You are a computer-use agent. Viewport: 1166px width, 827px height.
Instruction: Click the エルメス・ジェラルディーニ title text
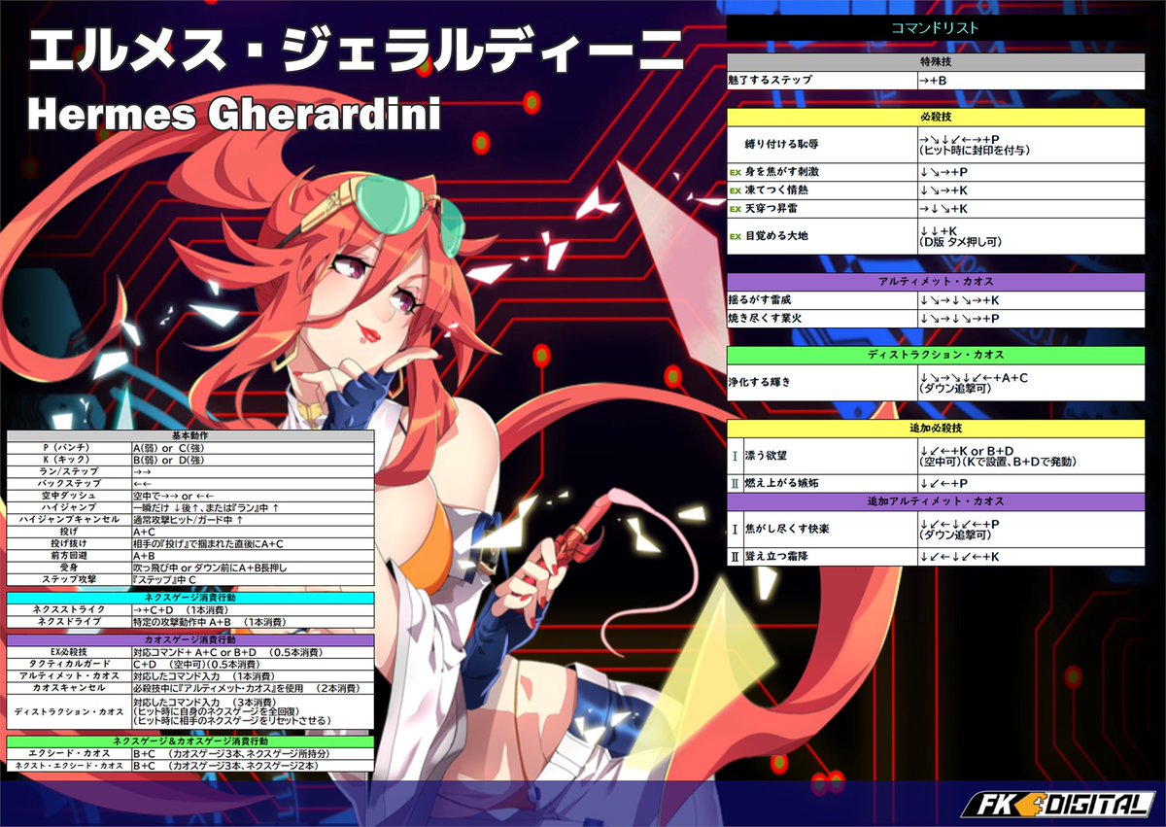coord(356,51)
